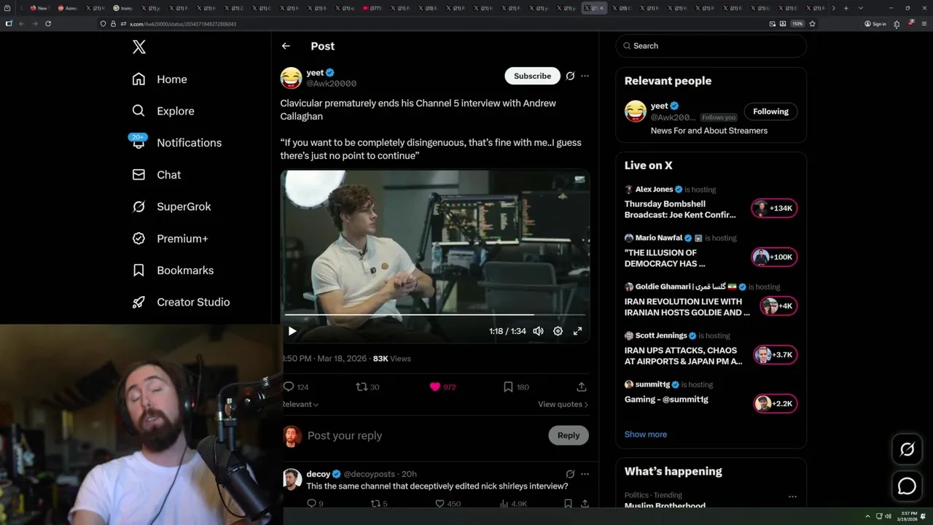The height and width of the screenshot is (525, 933).
Task: Join Mario Nawfal live +100K
Action: pyautogui.click(x=774, y=257)
